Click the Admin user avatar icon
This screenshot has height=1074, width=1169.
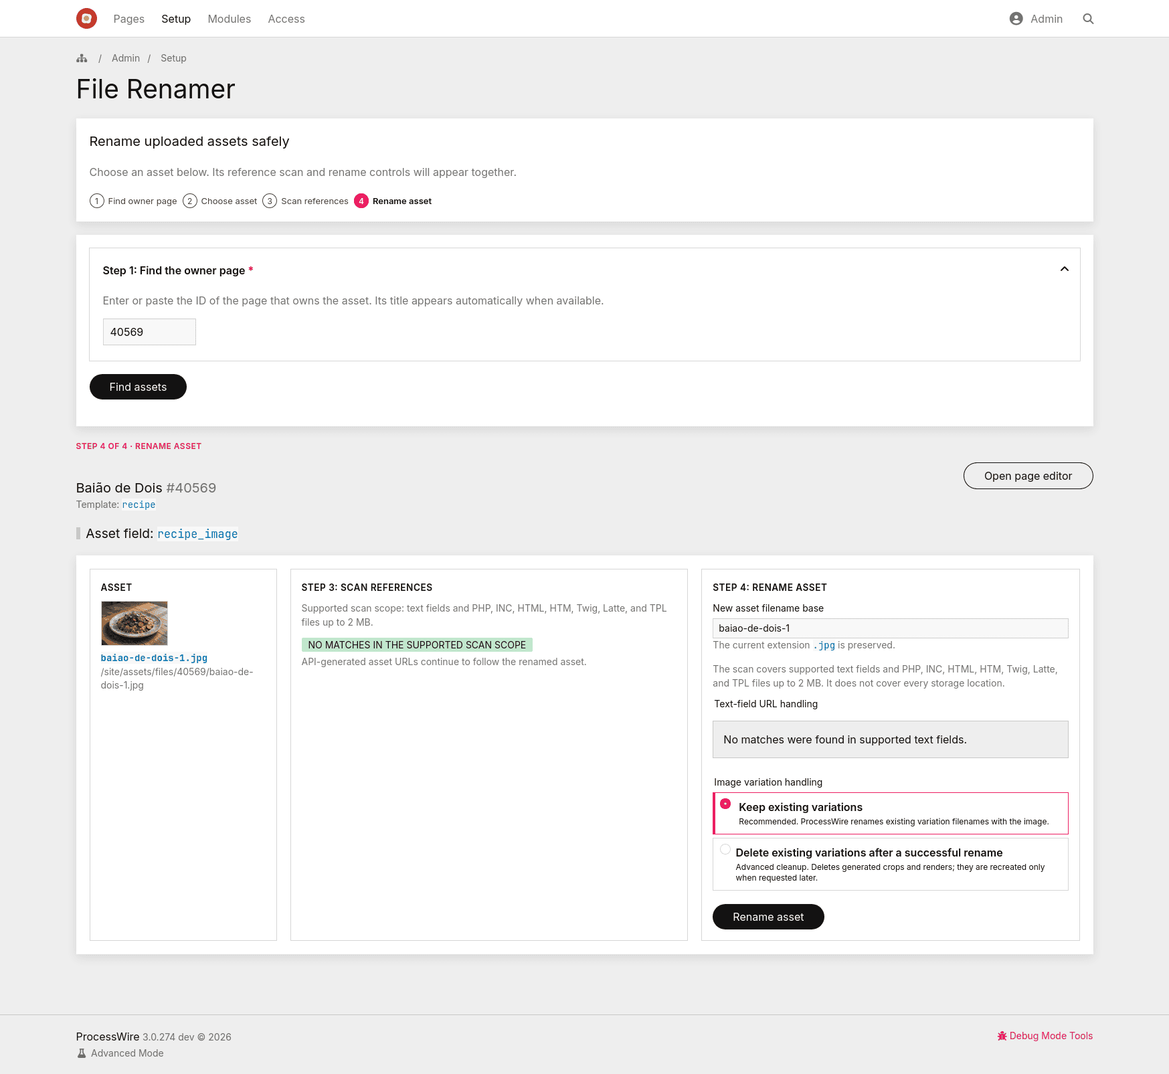[1016, 19]
